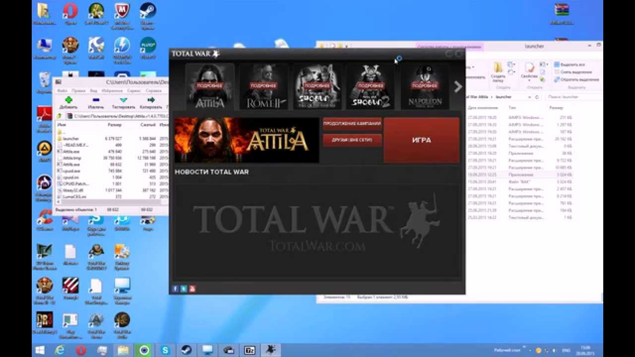Open the Файл menu in 7-Zip
The height and width of the screenshot is (357, 635).
point(62,91)
